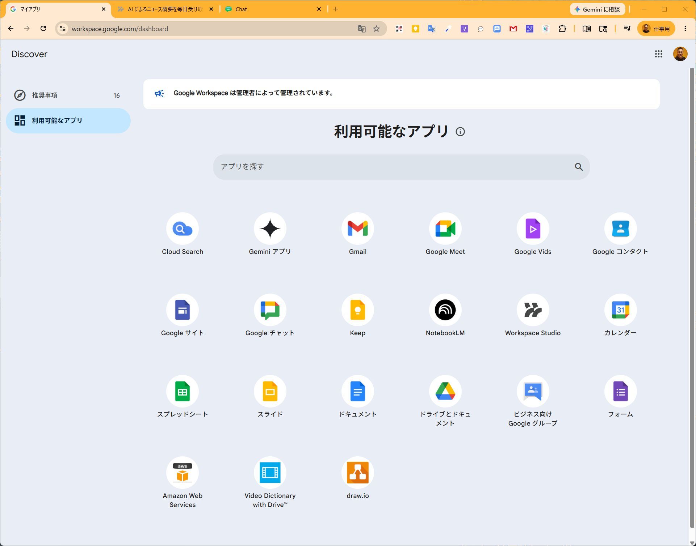Image resolution: width=696 pixels, height=546 pixels.
Task: Click the アプリを探す search field
Action: click(401, 167)
